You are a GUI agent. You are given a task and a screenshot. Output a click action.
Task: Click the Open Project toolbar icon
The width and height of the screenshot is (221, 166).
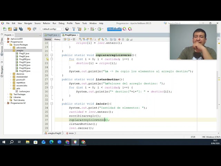pos(15,29)
